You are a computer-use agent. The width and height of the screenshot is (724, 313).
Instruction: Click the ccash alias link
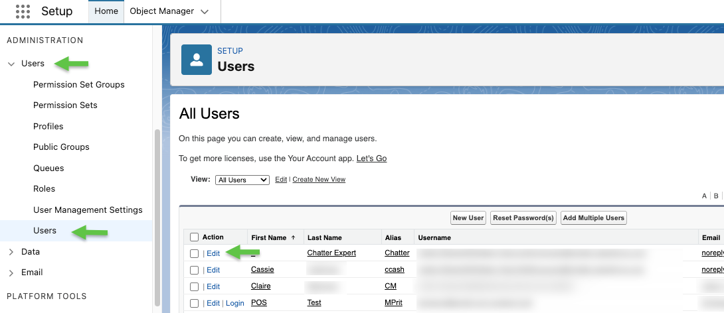tap(395, 270)
